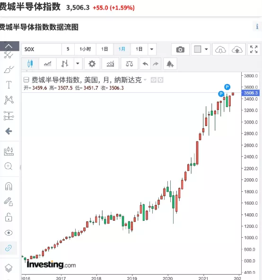Open the object tree layers icon
This screenshot has height=280, width=262.
(x=9, y=268)
